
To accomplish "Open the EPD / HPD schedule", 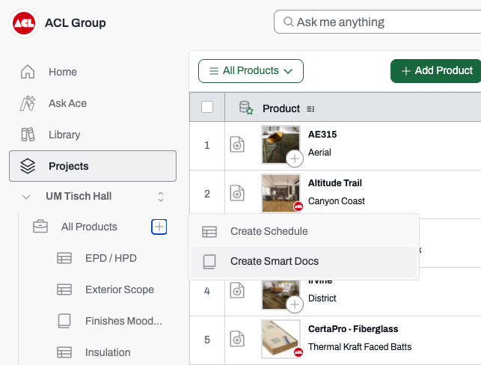I will click(x=111, y=258).
